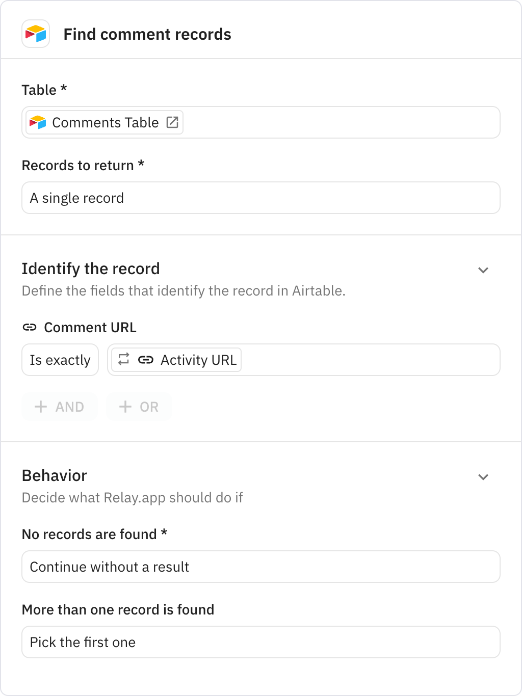Change the No records are found behavior
Viewport: 522px width, 696px height.
[261, 567]
